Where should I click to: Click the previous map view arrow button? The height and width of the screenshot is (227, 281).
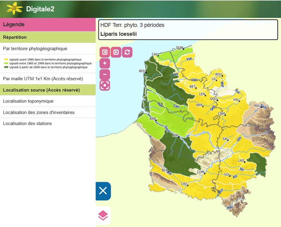105,52
